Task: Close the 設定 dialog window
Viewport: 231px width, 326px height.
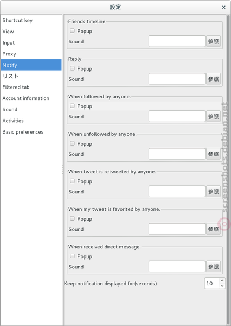Action: tap(224, 7)
